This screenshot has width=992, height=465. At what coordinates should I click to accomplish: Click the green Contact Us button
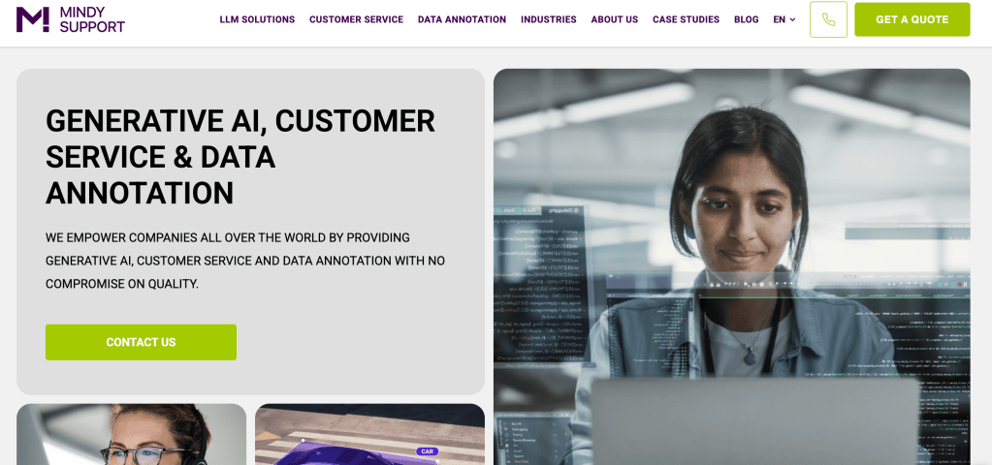coord(141,342)
